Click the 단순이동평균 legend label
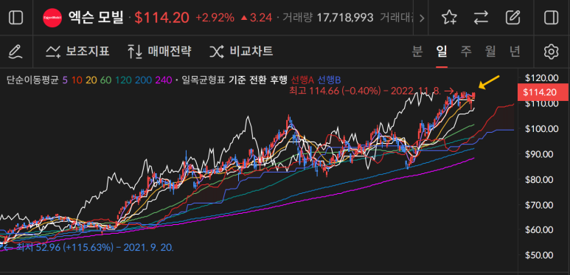 click(x=32, y=80)
